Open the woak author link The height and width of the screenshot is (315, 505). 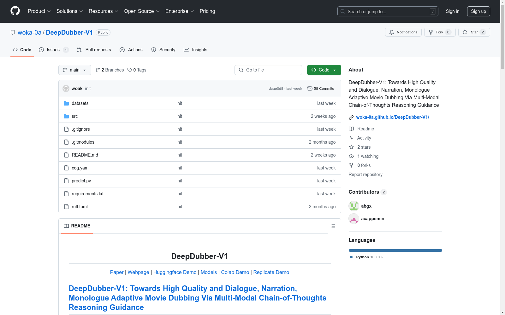pyautogui.click(x=77, y=89)
